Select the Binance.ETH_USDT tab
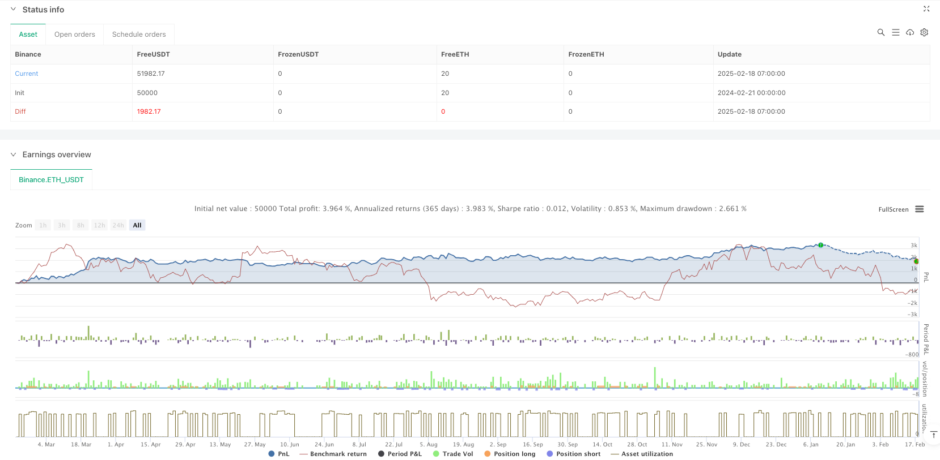This screenshot has height=460, width=940. (51, 180)
